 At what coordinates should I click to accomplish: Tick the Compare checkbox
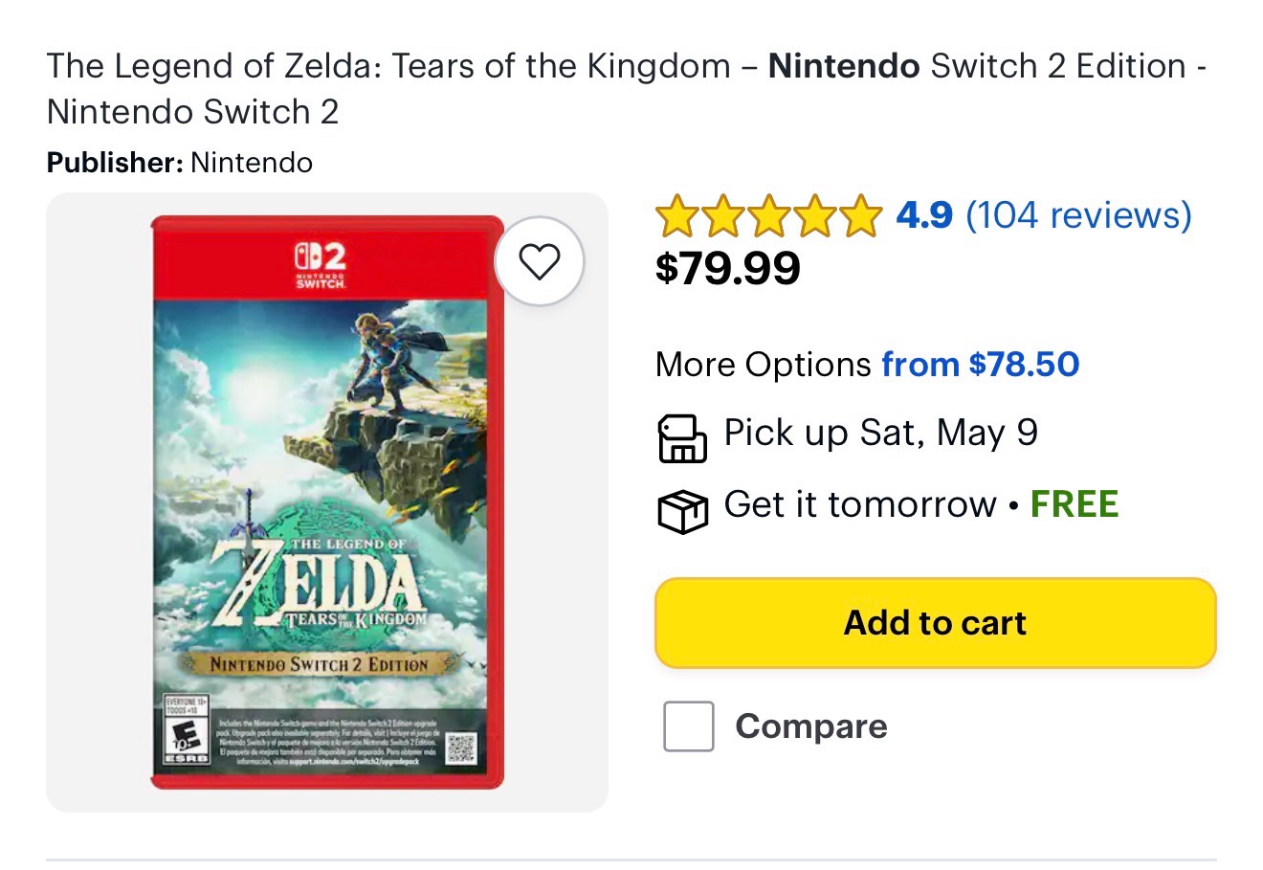point(688,726)
